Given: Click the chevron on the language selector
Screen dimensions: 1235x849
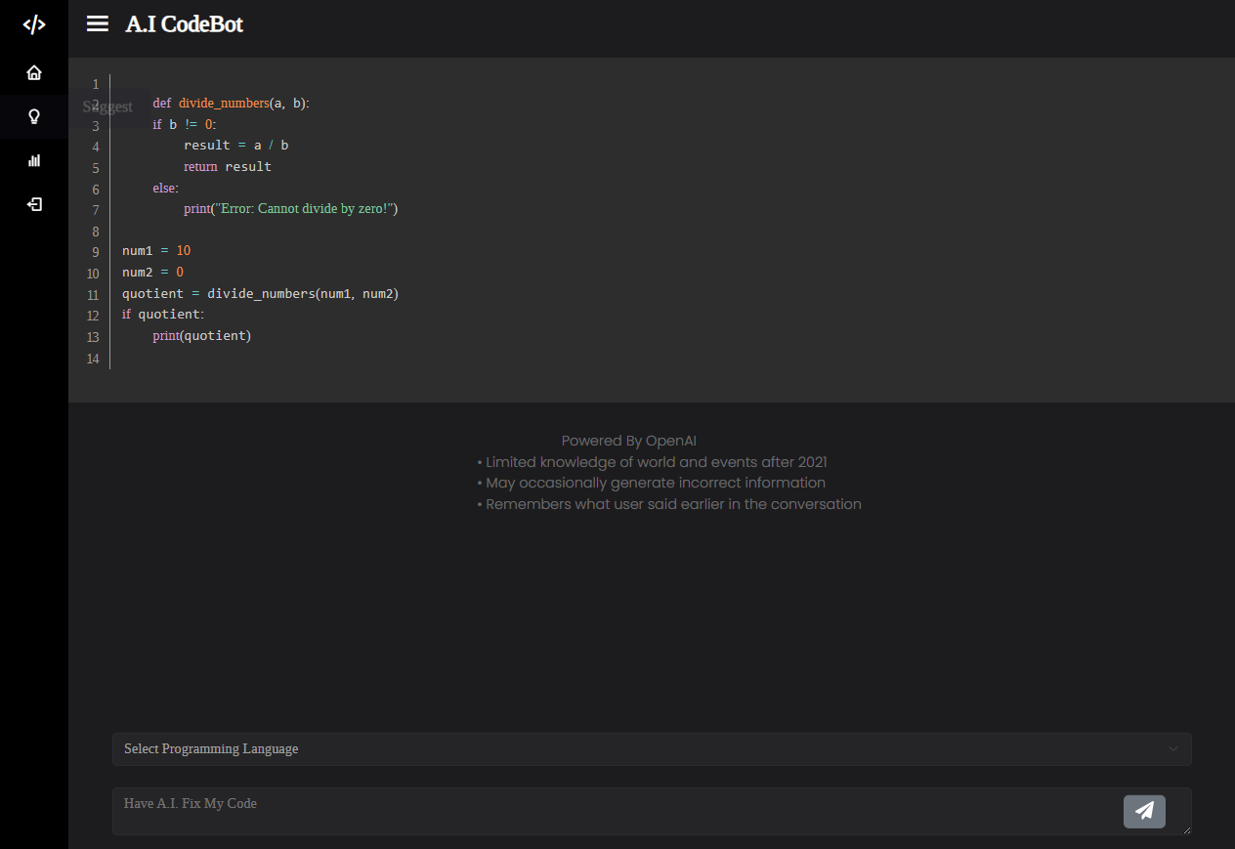Looking at the screenshot, I should click(x=1172, y=748).
